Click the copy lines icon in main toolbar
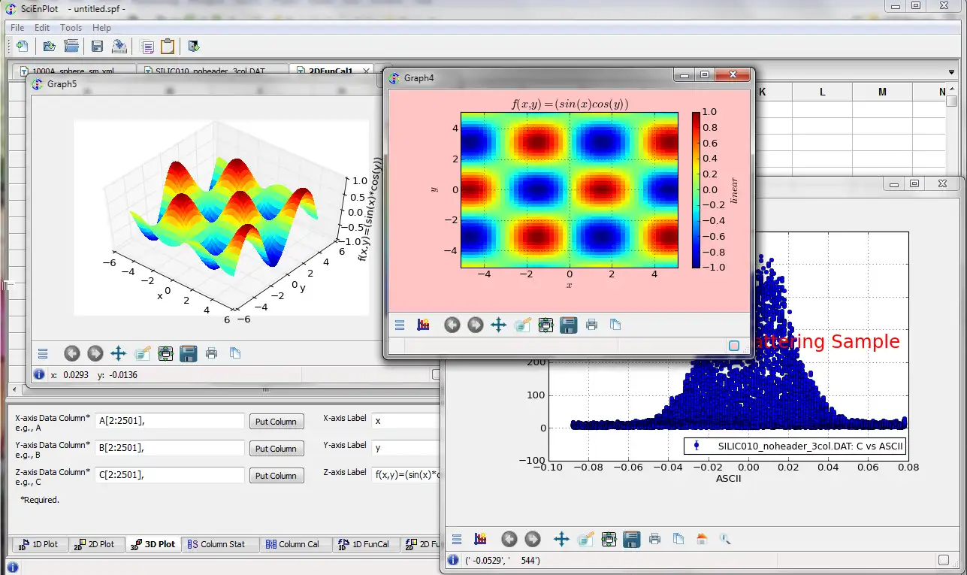 click(147, 47)
